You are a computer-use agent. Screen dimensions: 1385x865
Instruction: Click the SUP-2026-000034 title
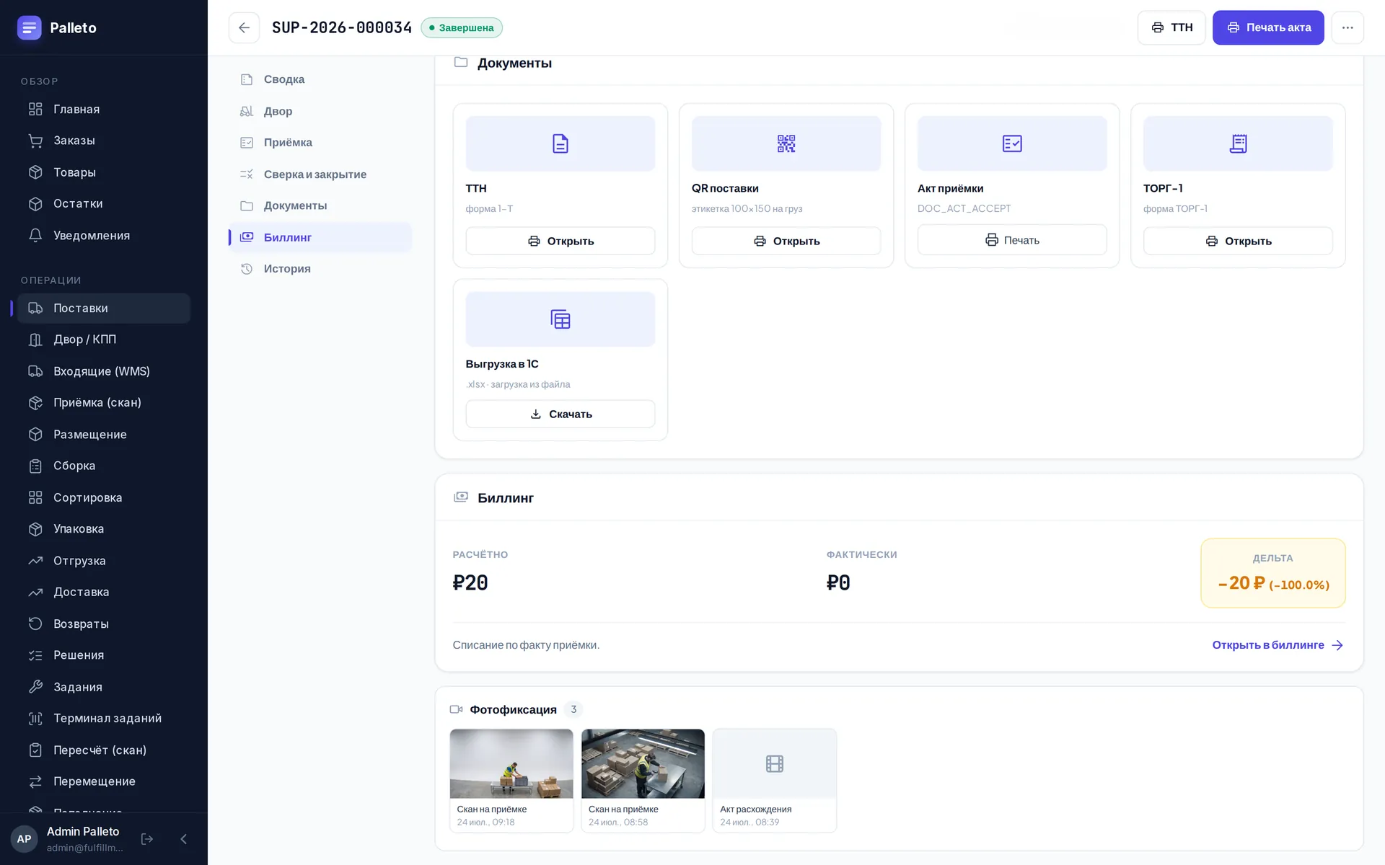(342, 27)
